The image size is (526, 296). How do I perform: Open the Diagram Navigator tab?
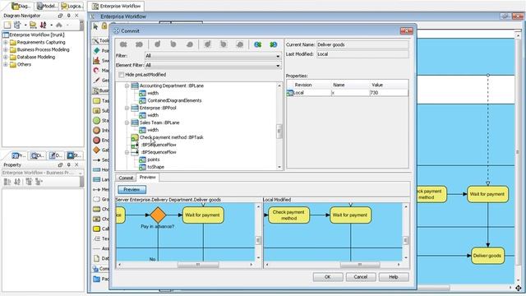(21, 6)
